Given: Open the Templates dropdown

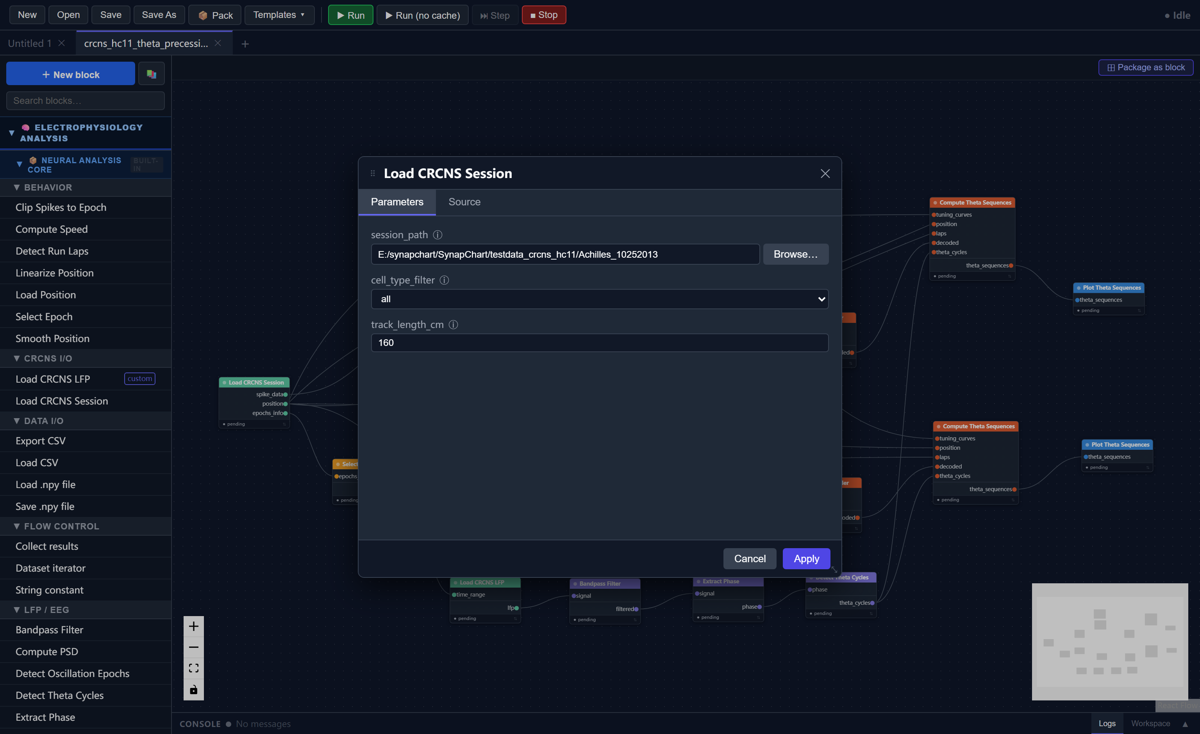Looking at the screenshot, I should (279, 15).
